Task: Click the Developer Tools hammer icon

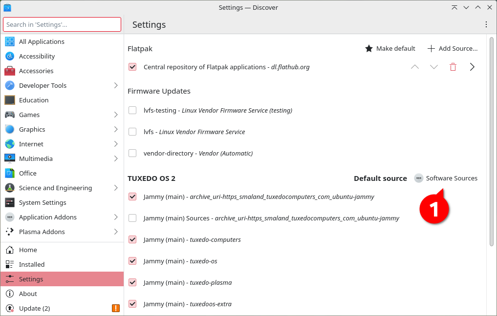Action: coord(10,85)
